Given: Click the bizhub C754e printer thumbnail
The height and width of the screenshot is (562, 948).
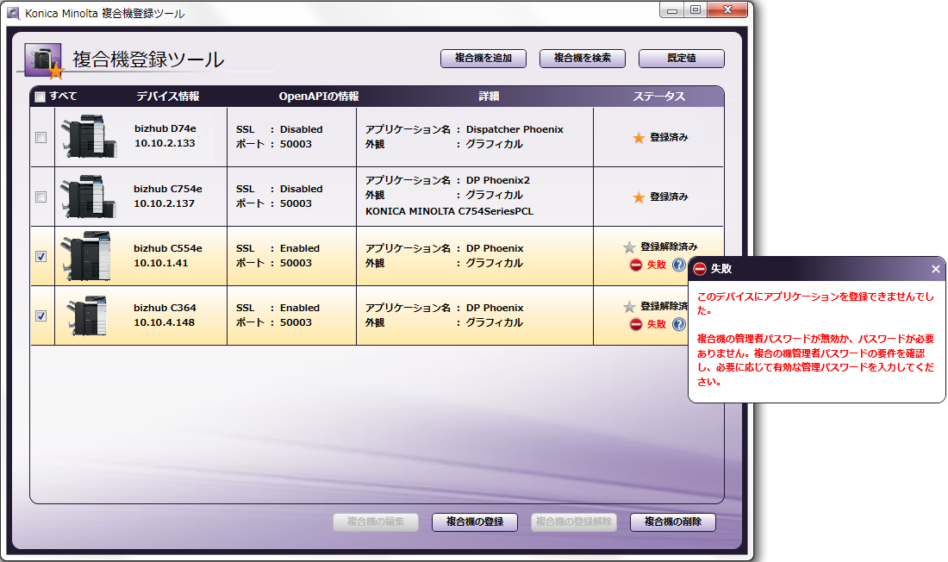Looking at the screenshot, I should 89,197.
